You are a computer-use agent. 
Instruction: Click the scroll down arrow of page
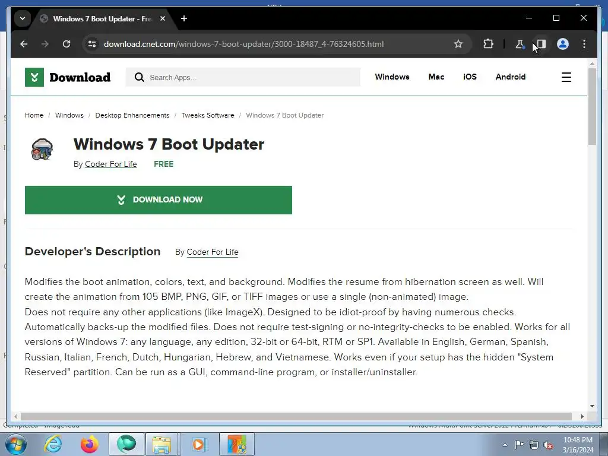[x=592, y=406]
